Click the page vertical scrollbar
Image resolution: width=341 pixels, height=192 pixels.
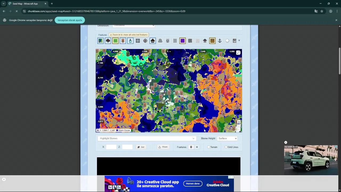[339, 61]
